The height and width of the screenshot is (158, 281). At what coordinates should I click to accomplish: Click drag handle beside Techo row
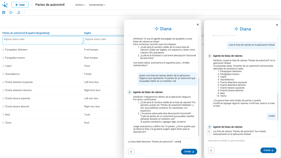pyautogui.click(x=3, y=123)
